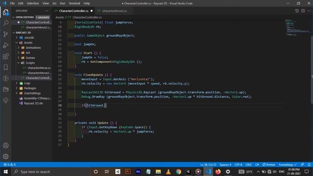
Task: Open the Bookmarks view in activity bar
Action: pos(5,67)
